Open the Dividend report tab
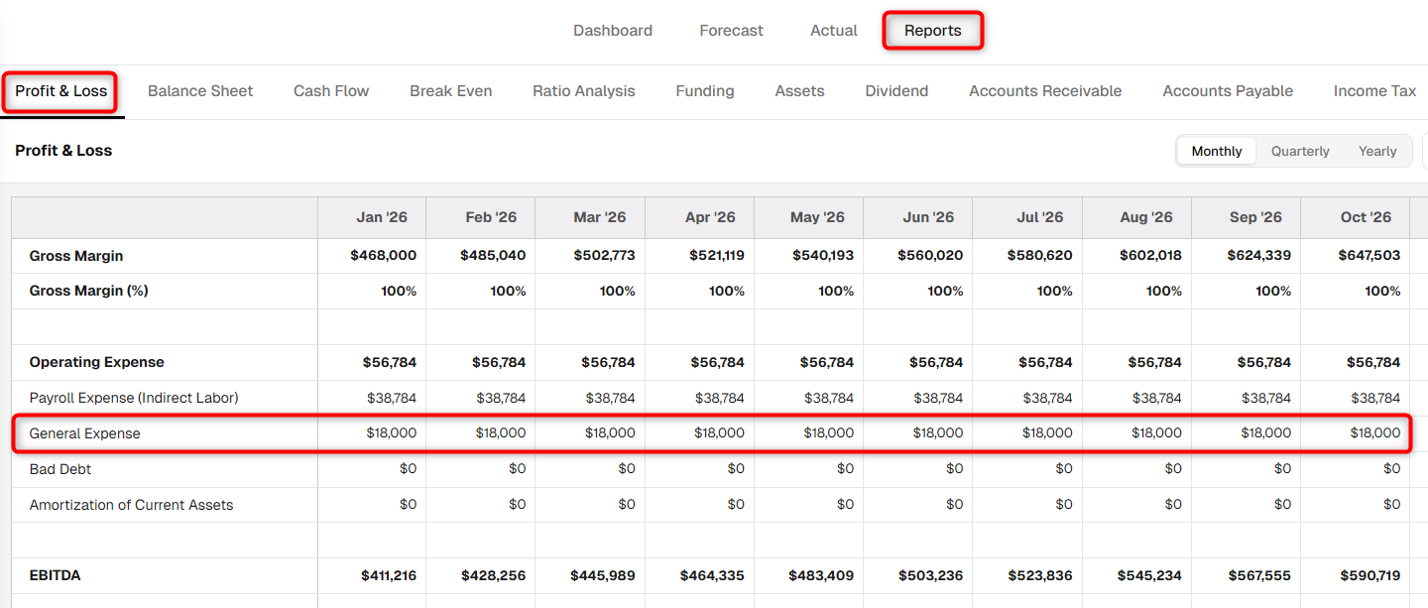Screen dimensions: 1428x608 896,91
